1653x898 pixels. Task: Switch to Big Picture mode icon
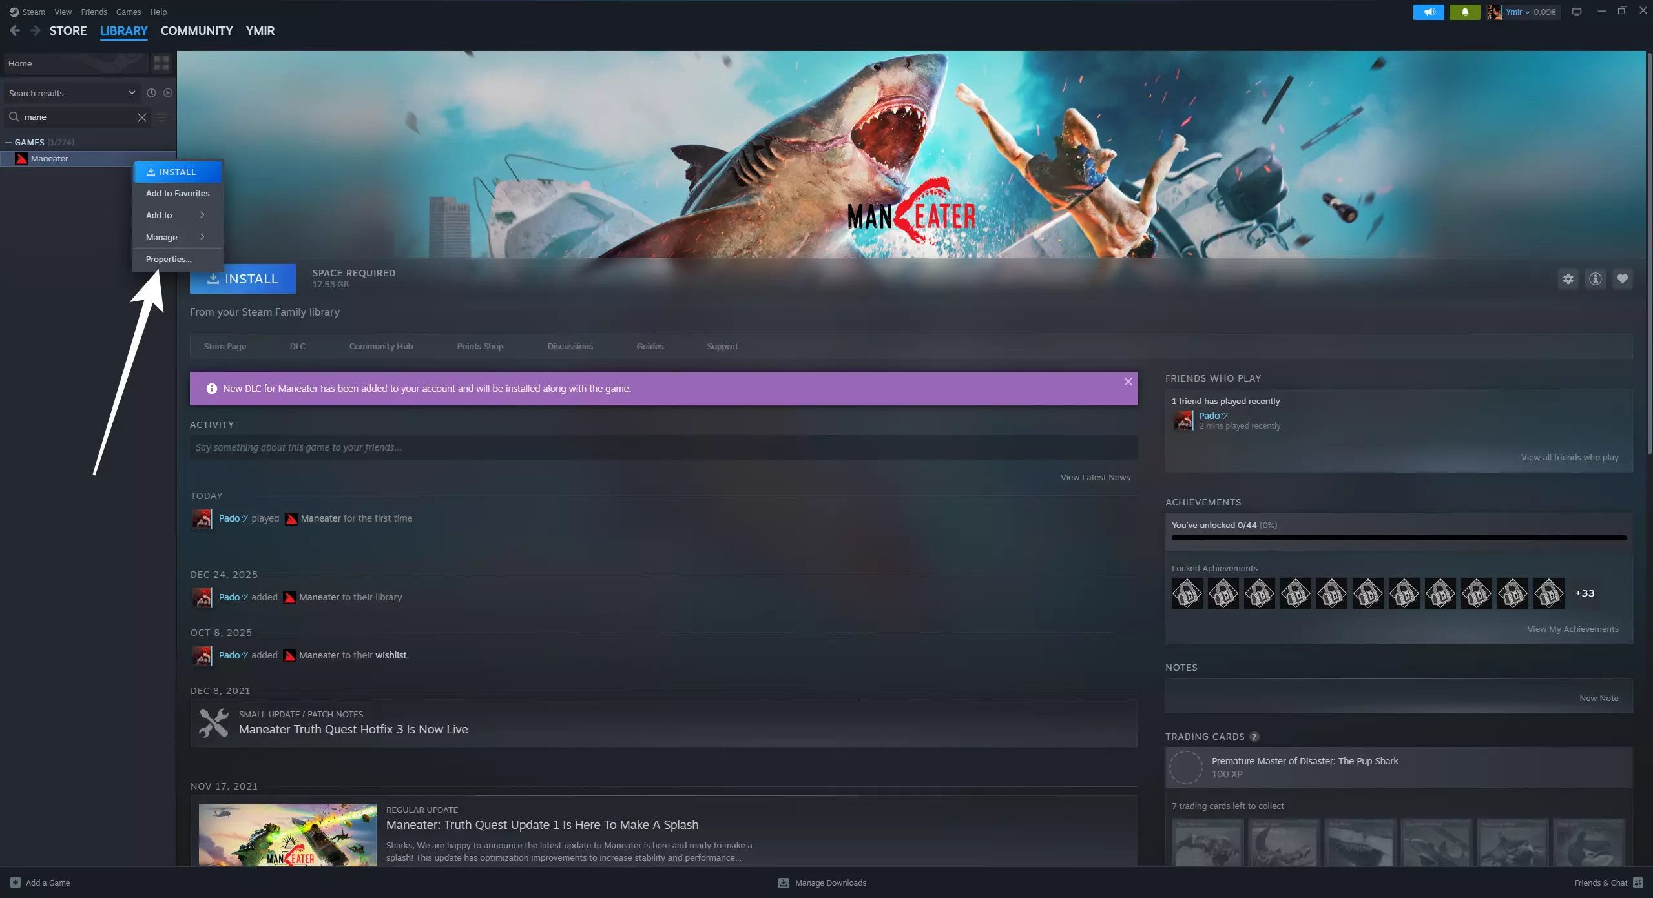pyautogui.click(x=1577, y=12)
